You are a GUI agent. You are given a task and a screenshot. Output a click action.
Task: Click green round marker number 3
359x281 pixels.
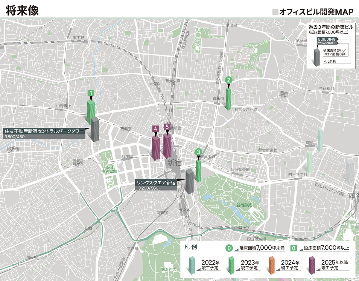198,152
